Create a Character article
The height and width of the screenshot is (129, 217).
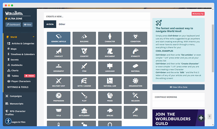click(x=110, y=38)
